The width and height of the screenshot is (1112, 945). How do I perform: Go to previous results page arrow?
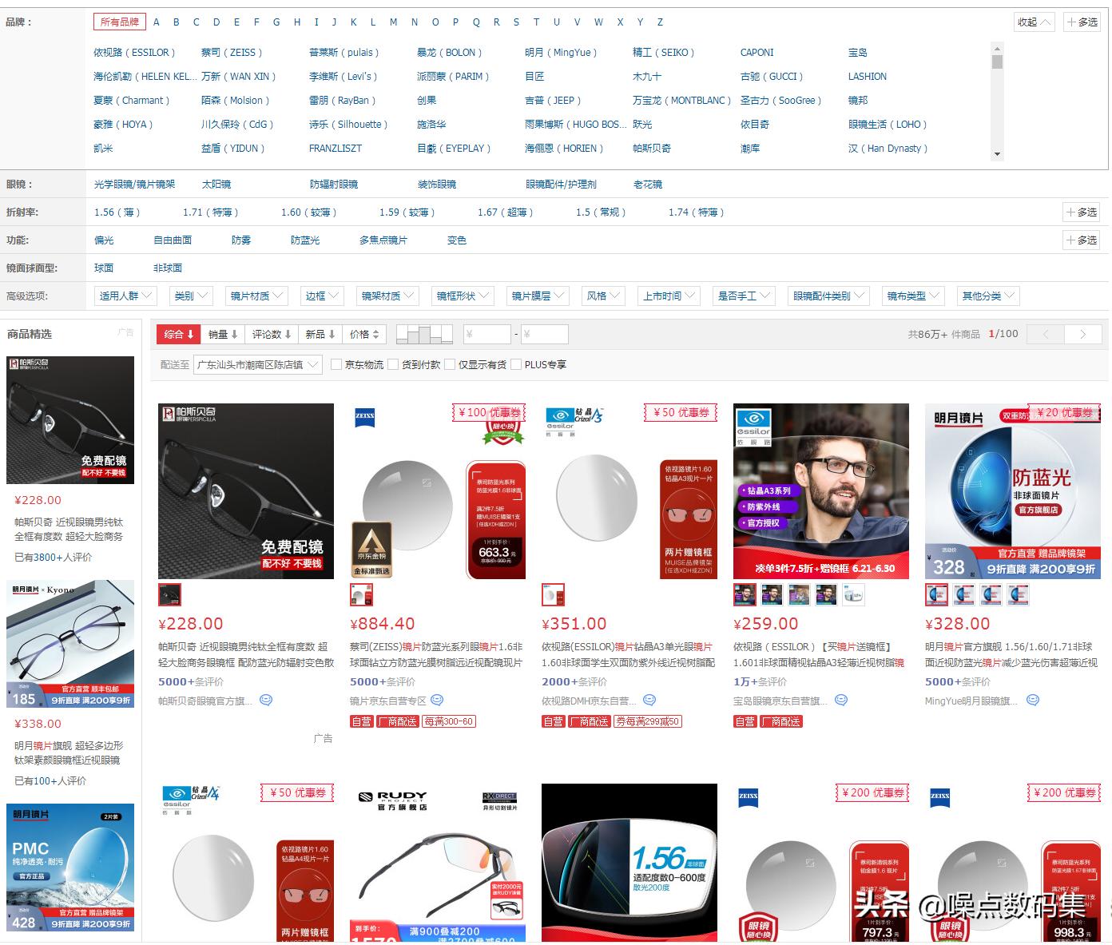tap(1046, 335)
